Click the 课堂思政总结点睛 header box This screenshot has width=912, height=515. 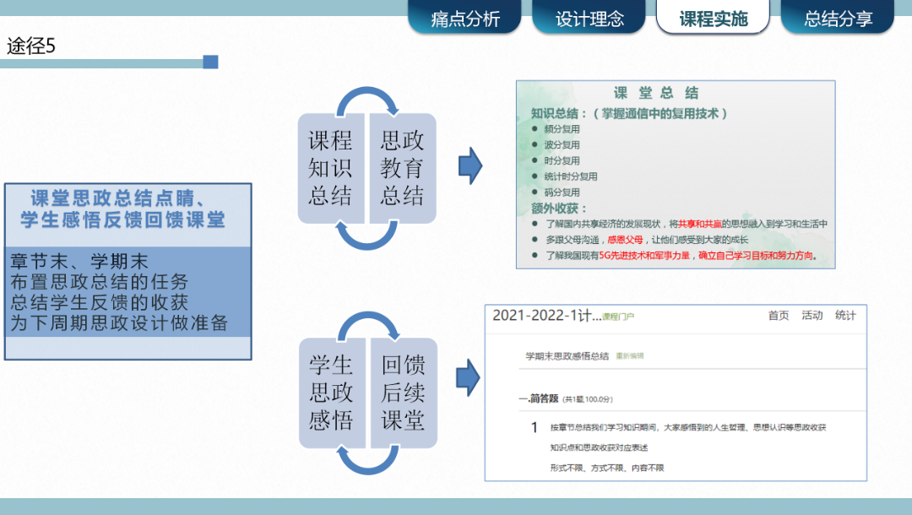click(x=128, y=211)
